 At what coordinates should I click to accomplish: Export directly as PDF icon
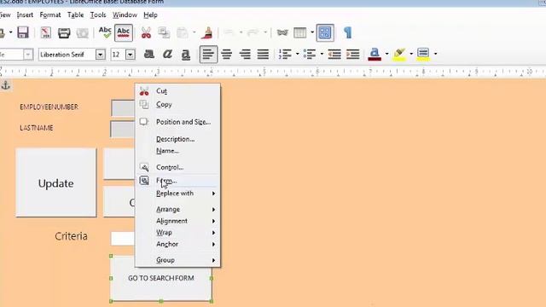(45, 32)
